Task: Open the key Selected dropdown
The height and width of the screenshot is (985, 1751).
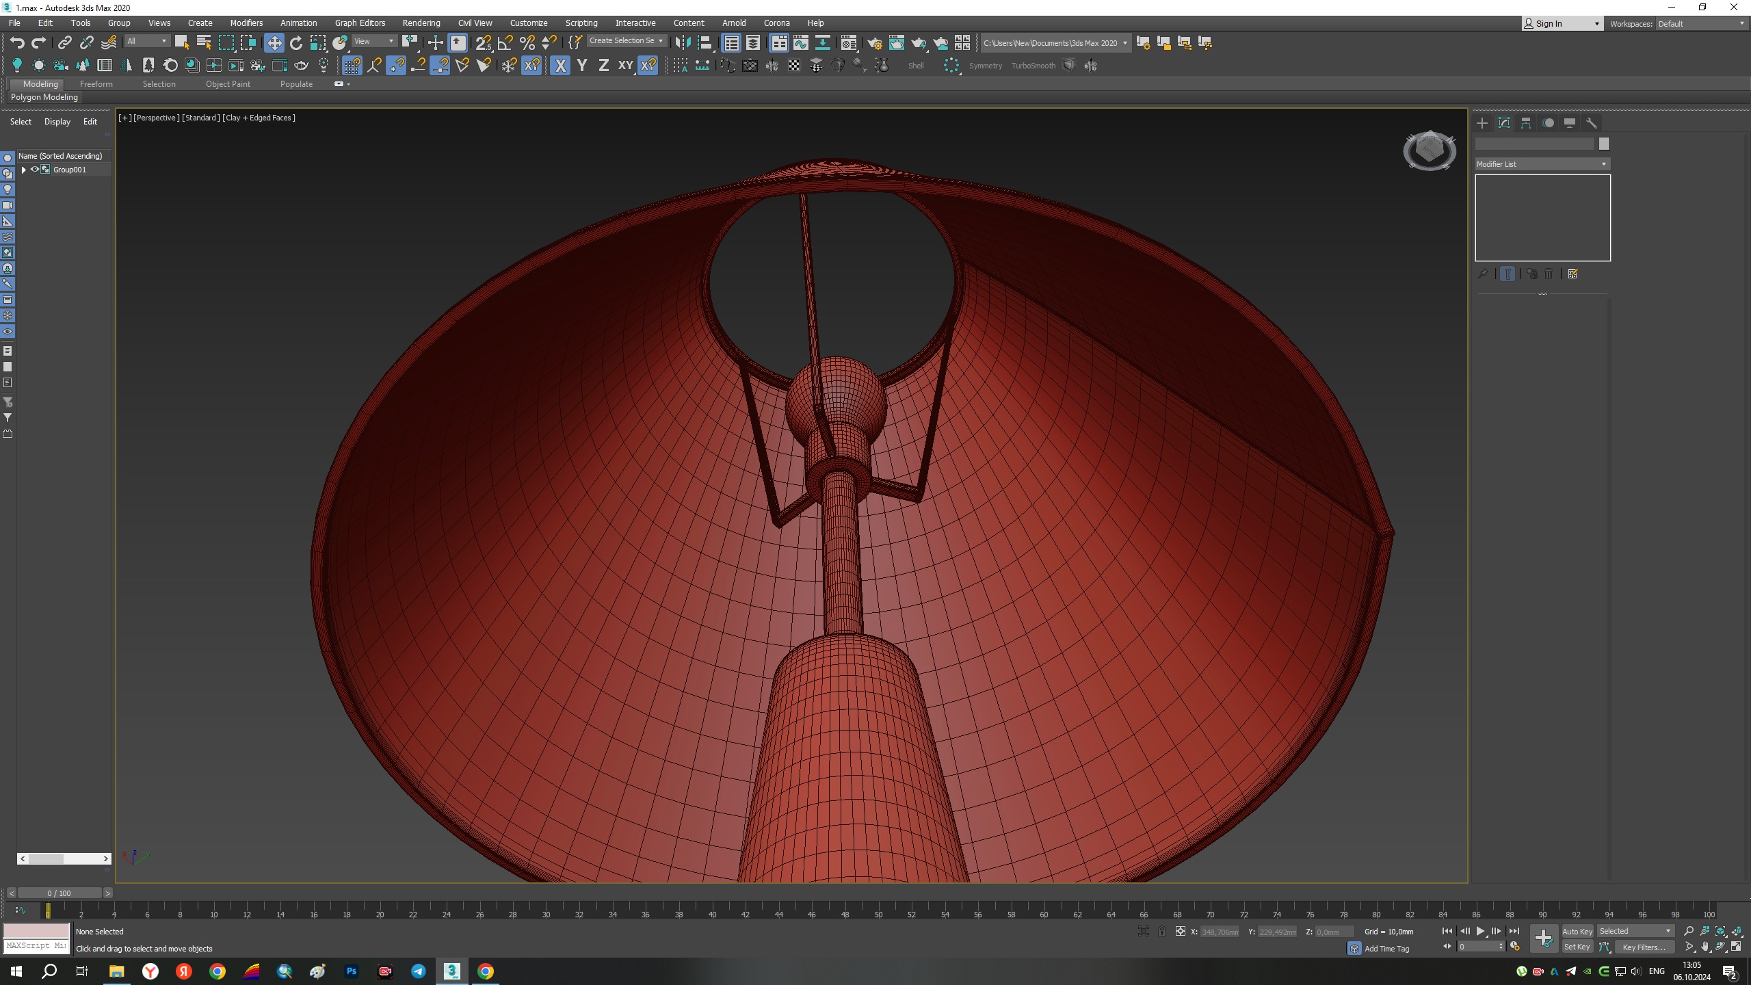Action: point(1635,931)
